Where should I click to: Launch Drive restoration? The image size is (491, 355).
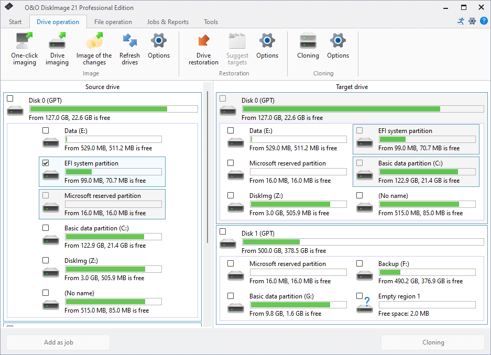[203, 49]
